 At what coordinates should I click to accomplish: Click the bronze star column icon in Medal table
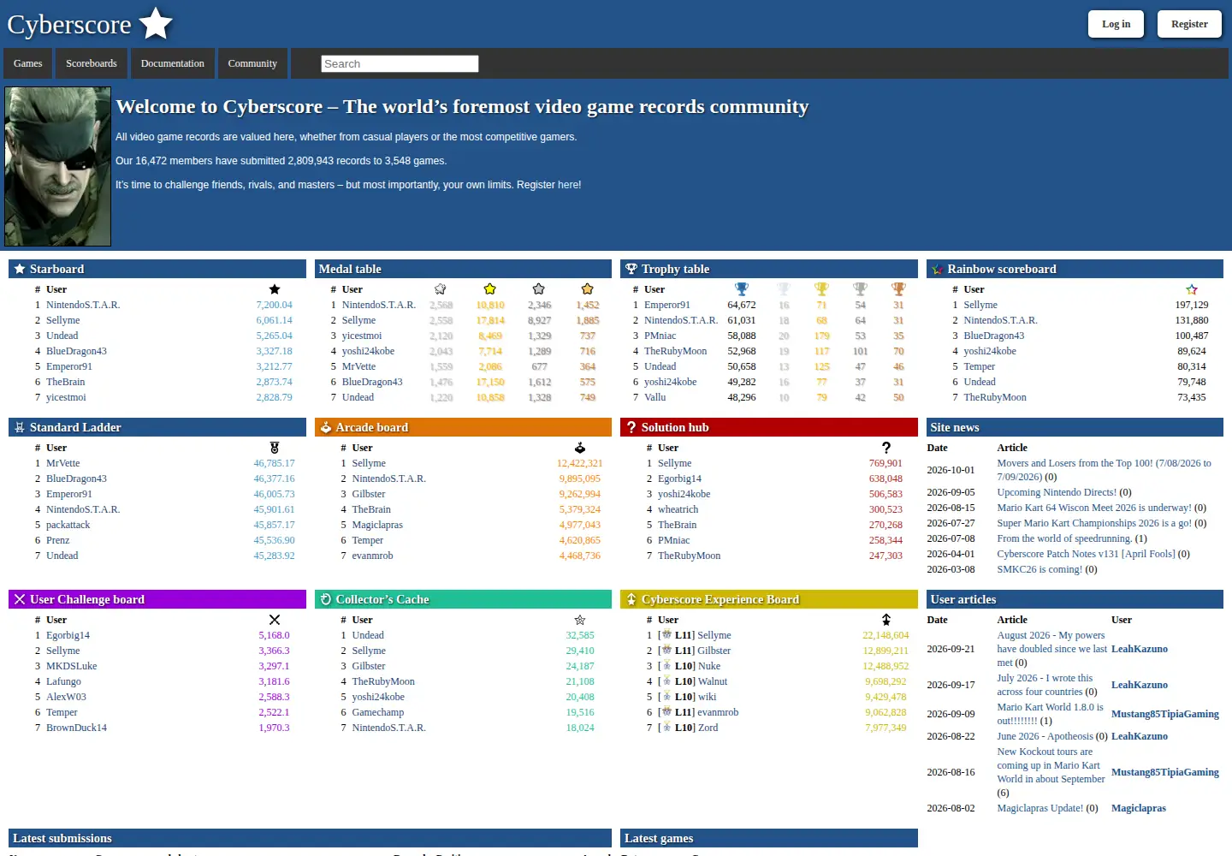(x=588, y=289)
